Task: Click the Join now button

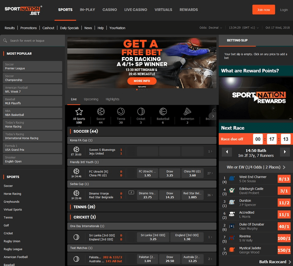Action: coord(263,10)
